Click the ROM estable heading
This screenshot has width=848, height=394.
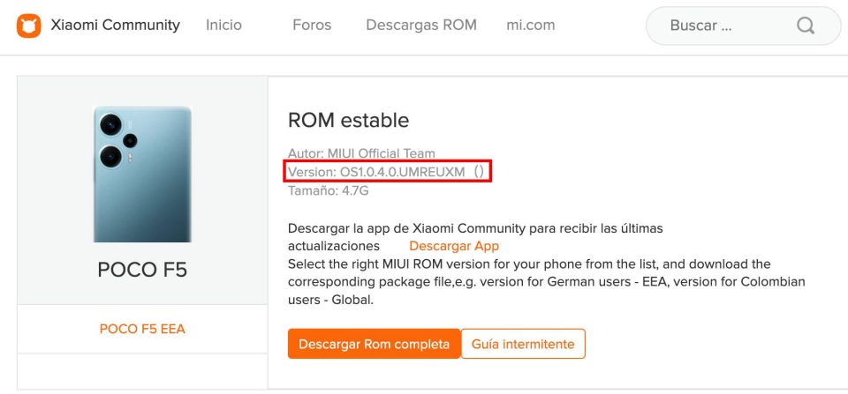click(348, 121)
